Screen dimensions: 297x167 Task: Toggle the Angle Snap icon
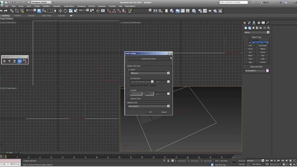coord(114,11)
